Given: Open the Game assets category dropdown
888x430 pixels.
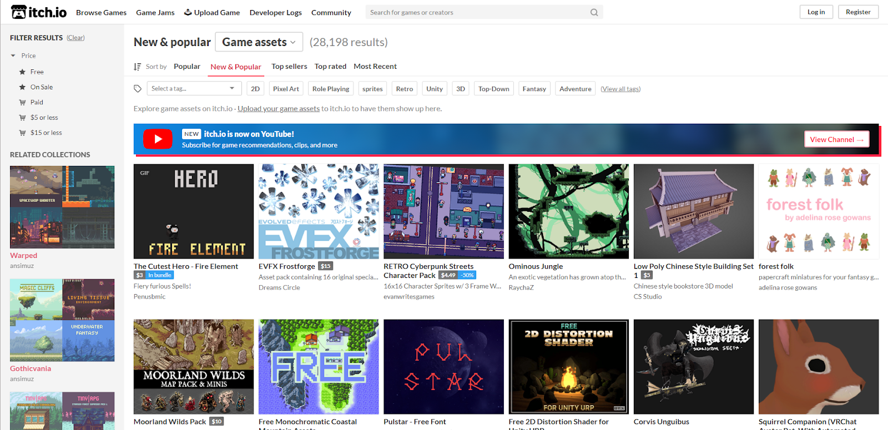Looking at the screenshot, I should (260, 42).
